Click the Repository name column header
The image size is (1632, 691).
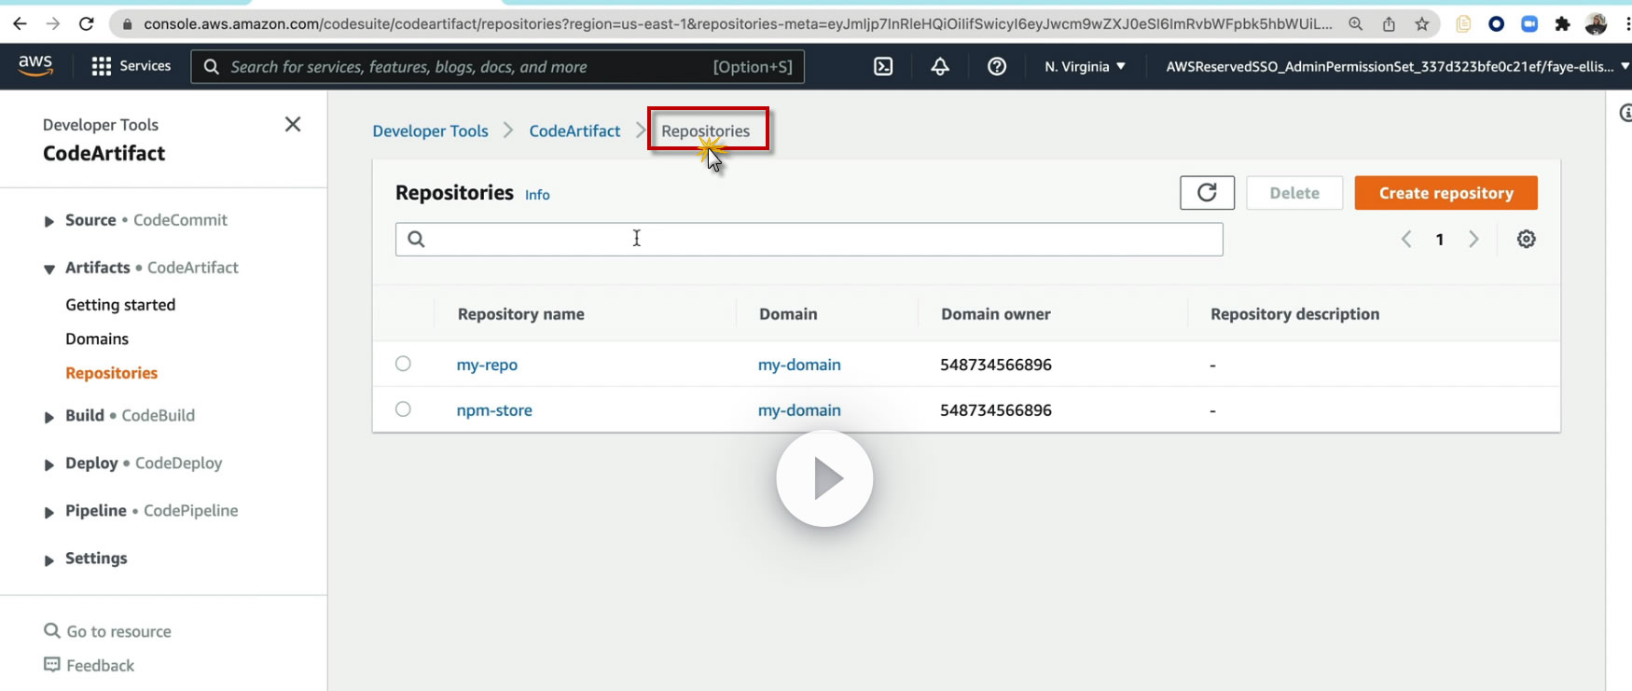click(x=520, y=314)
